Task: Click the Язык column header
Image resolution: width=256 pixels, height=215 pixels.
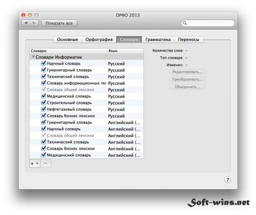Action: pos(125,51)
